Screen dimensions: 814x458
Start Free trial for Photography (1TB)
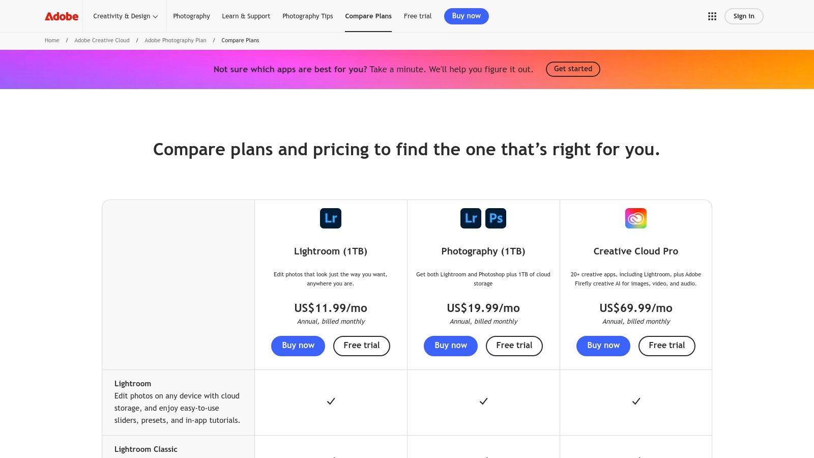point(514,346)
